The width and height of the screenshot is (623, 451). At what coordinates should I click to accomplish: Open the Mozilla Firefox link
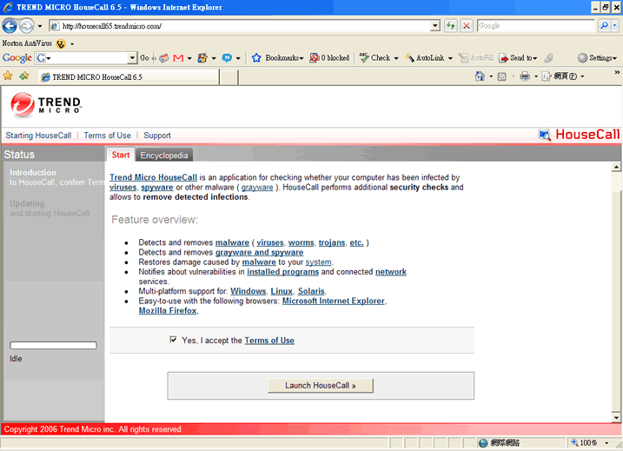(168, 310)
